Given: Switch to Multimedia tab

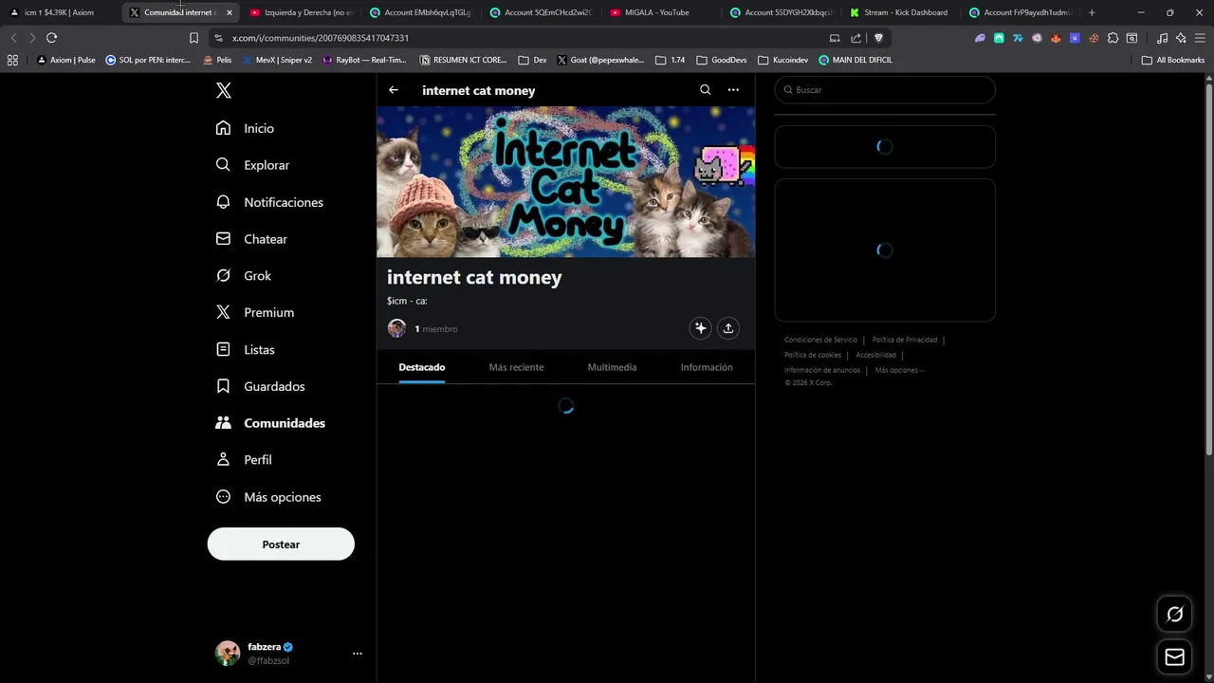Looking at the screenshot, I should pyautogui.click(x=612, y=367).
